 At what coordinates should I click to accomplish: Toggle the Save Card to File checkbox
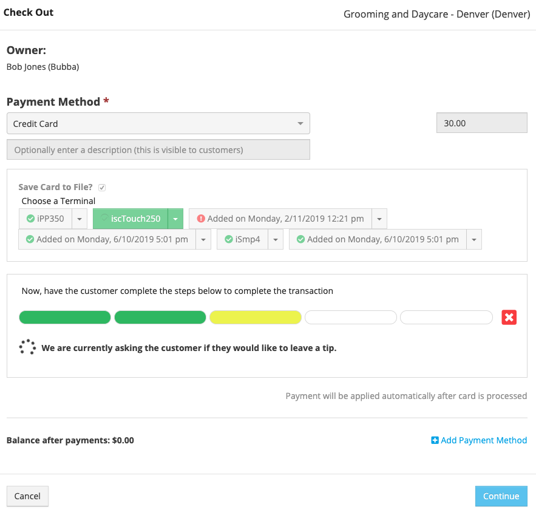[102, 188]
